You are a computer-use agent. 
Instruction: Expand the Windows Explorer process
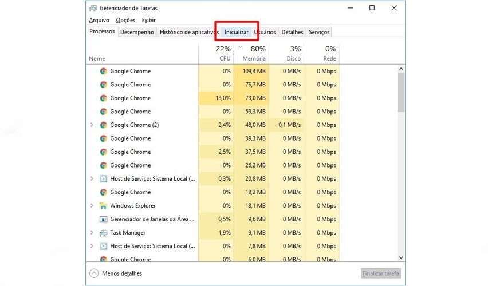(x=92, y=205)
